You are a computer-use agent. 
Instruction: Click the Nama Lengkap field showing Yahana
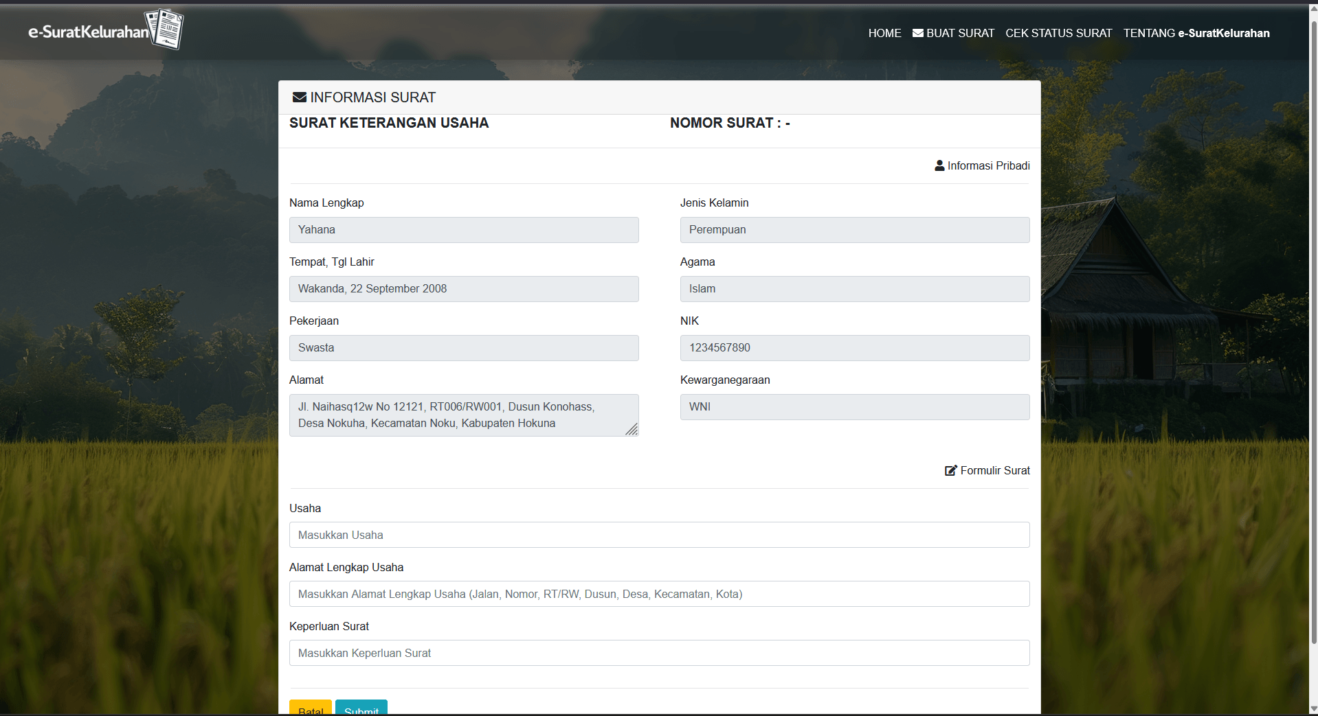[x=464, y=230]
